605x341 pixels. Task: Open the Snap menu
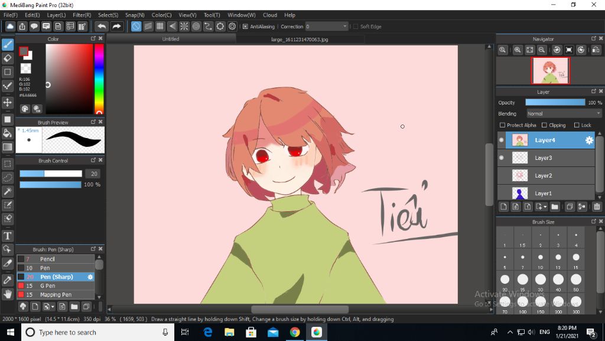(135, 15)
